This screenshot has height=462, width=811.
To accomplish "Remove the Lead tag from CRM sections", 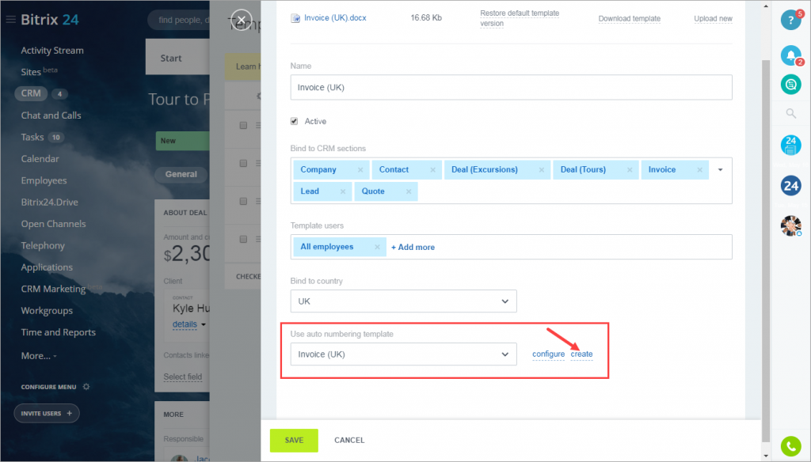I will [343, 191].
